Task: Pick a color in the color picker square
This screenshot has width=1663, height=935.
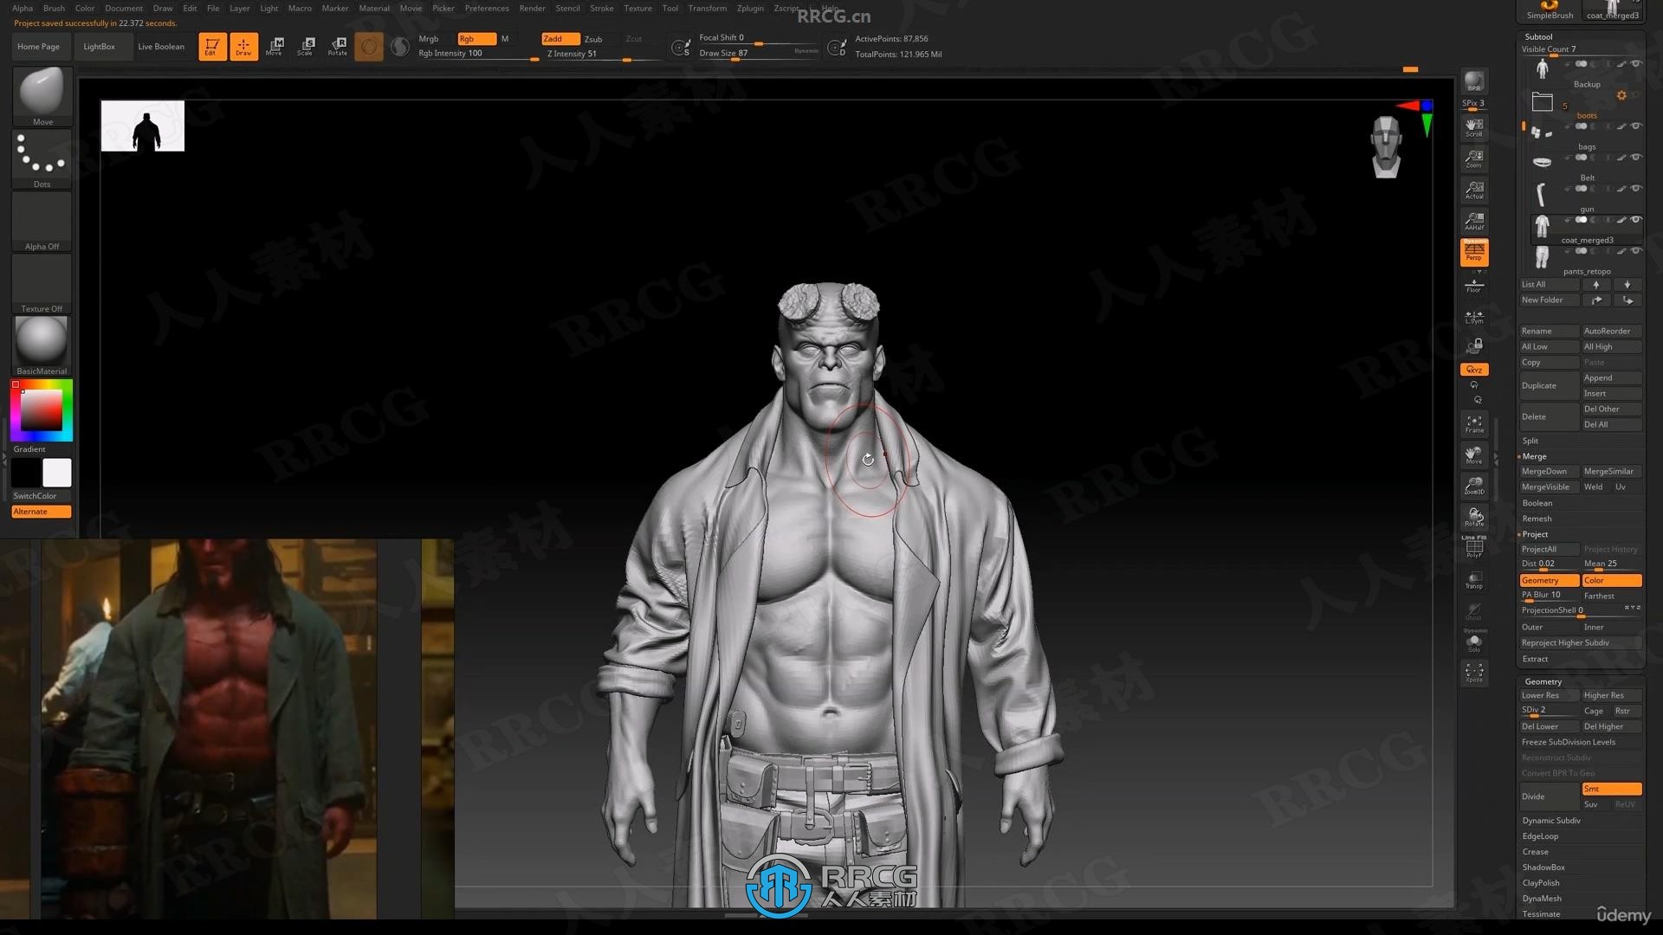Action: click(42, 409)
